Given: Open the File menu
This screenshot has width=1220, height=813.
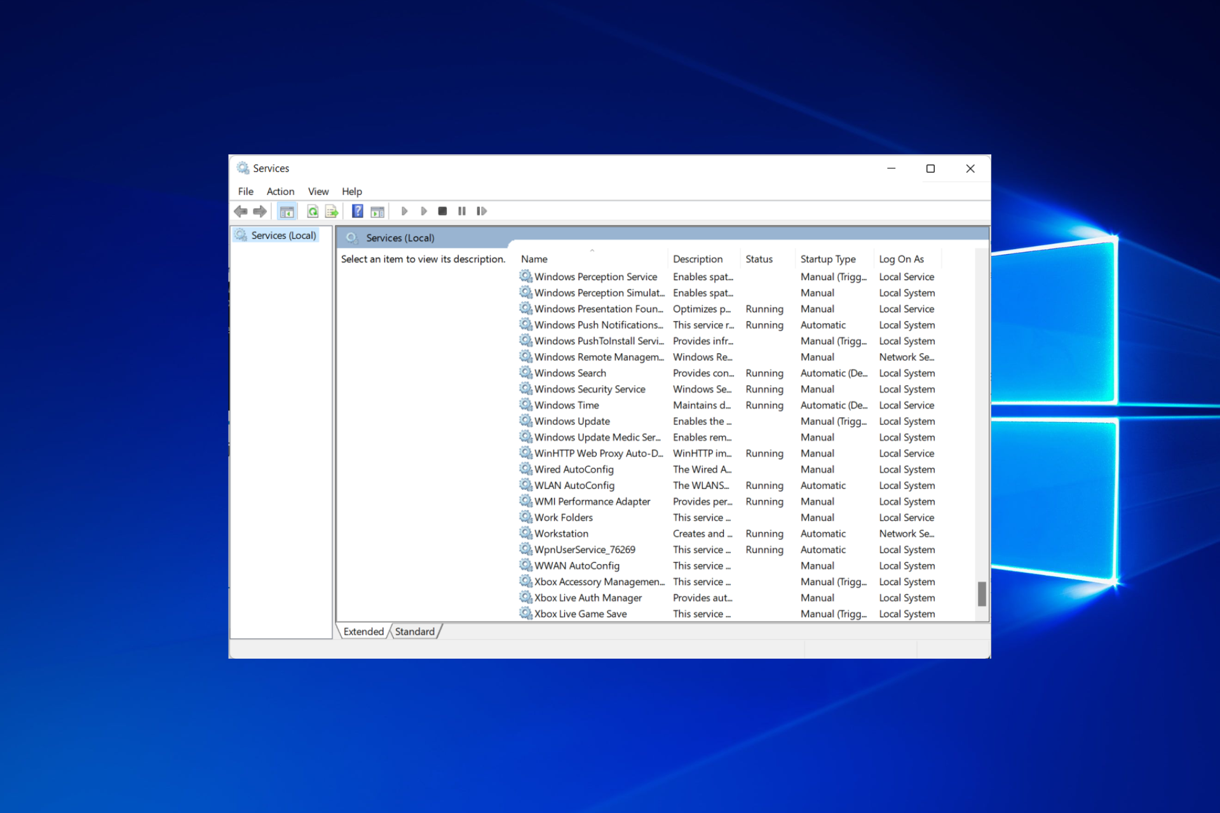Looking at the screenshot, I should pos(246,191).
